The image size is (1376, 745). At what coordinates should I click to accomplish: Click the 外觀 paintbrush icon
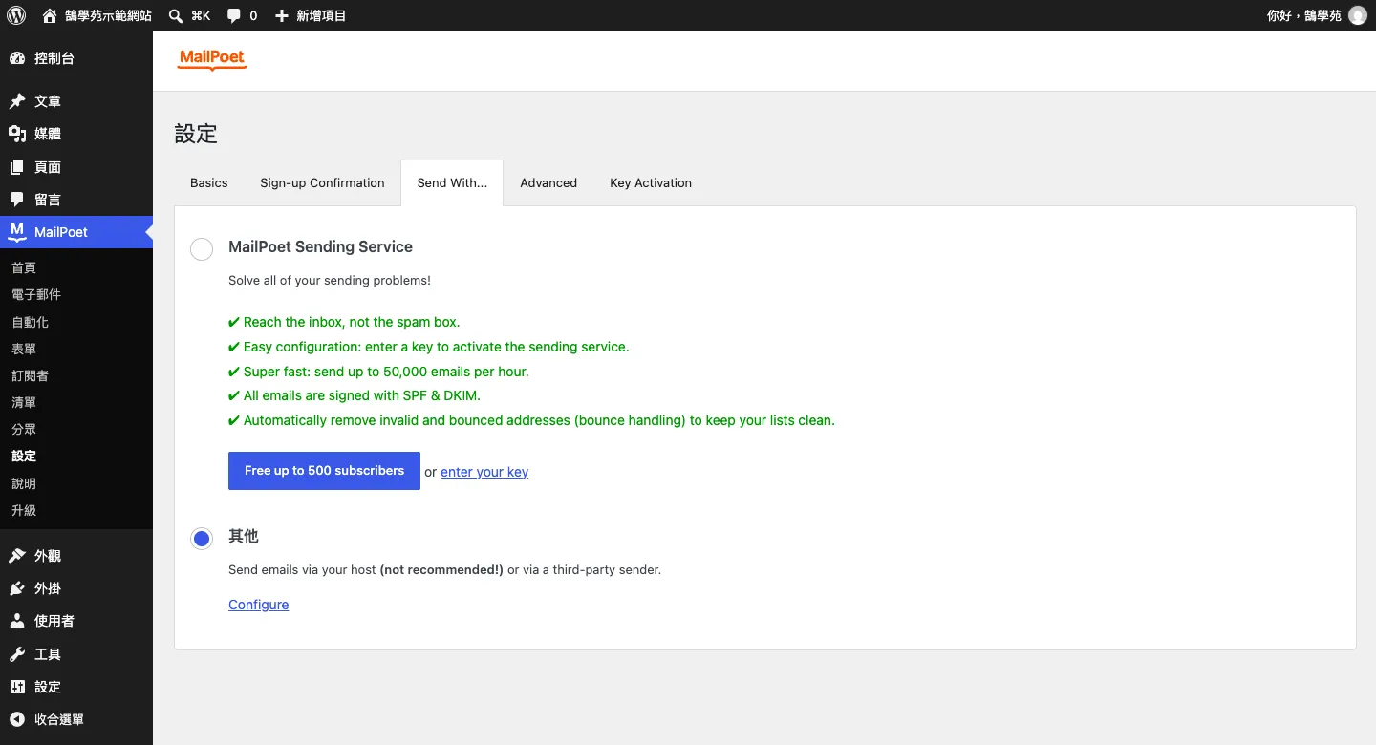(17, 556)
